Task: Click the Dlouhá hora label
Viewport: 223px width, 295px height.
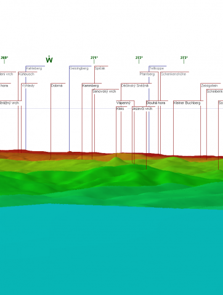Action: point(156,103)
